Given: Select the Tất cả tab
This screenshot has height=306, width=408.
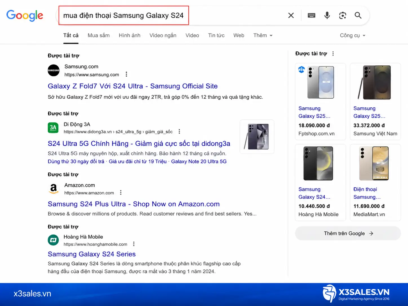Looking at the screenshot, I should [71, 36].
